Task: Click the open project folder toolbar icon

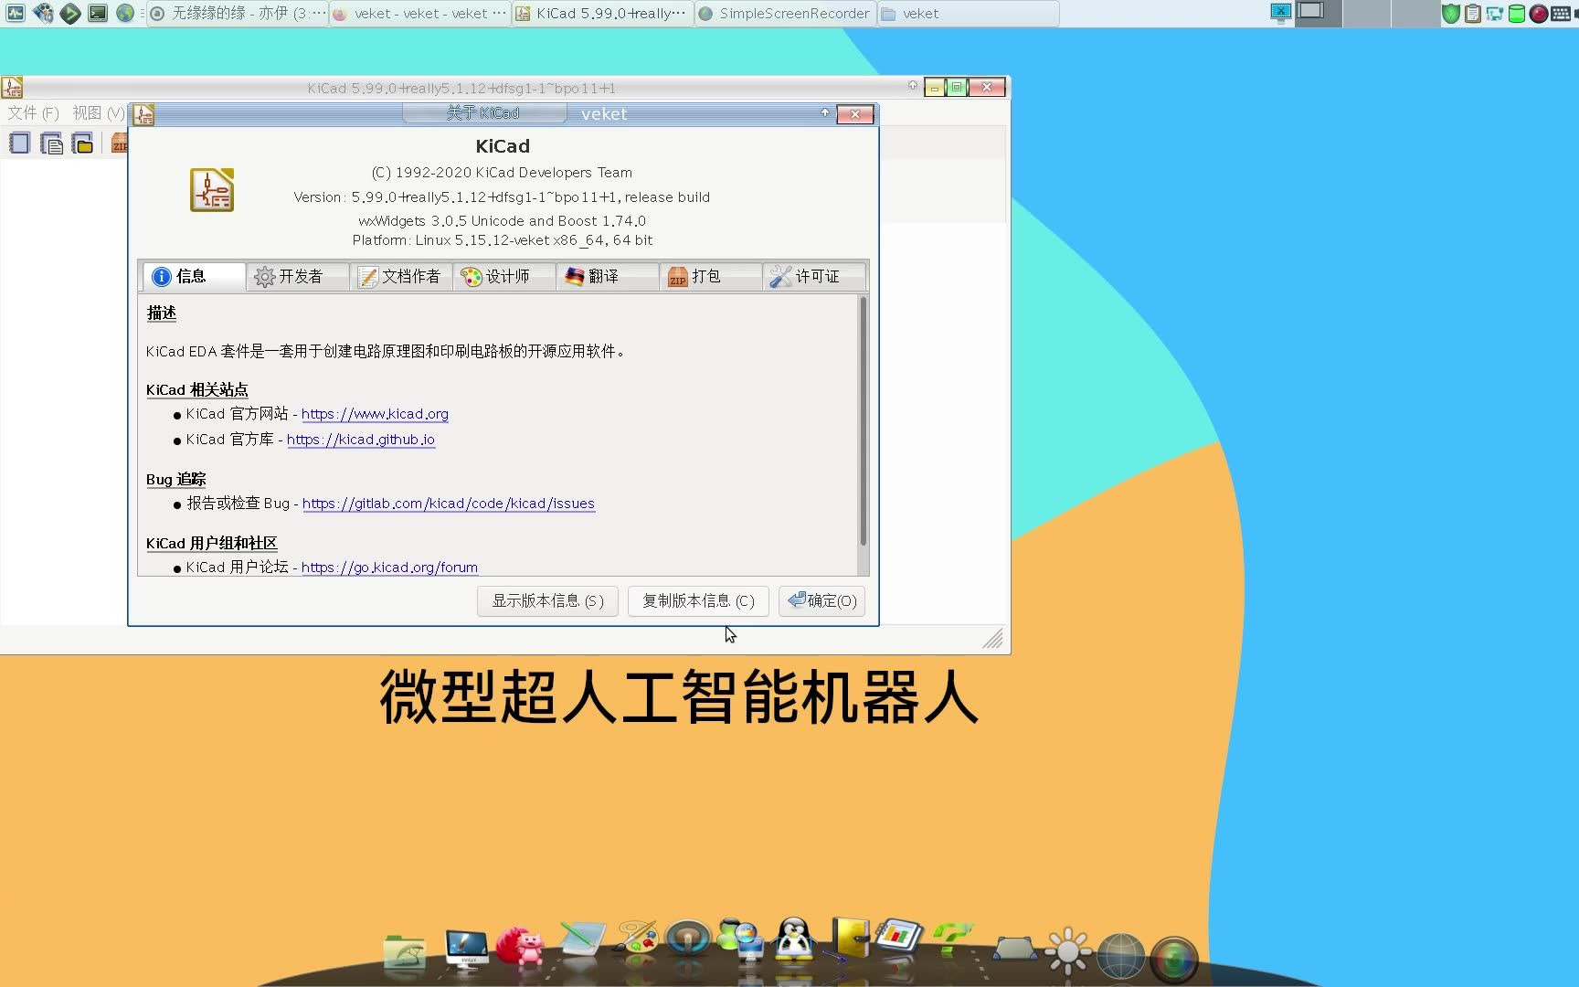Action: 83,143
